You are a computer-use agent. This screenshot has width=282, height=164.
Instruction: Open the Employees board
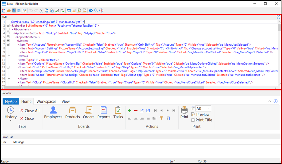coord(53,113)
